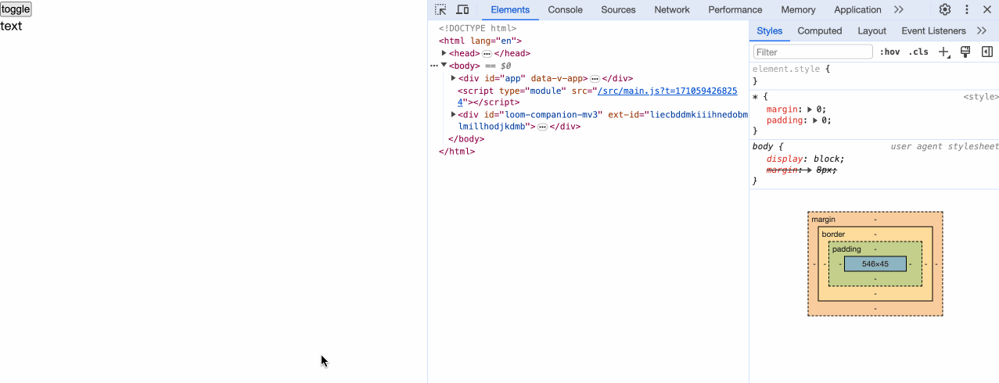999x383 pixels.
Task: Toggle the .cls element classes panel
Action: tap(918, 52)
